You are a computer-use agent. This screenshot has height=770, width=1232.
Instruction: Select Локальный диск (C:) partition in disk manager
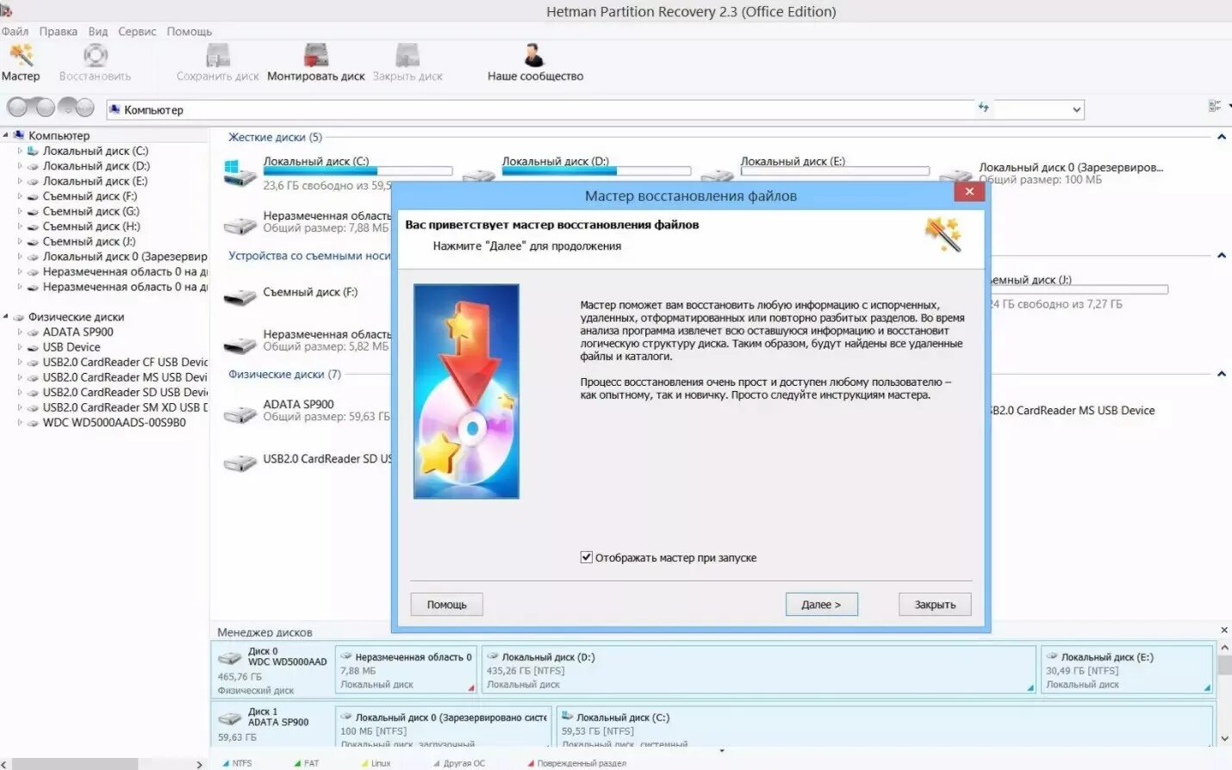pos(885,726)
